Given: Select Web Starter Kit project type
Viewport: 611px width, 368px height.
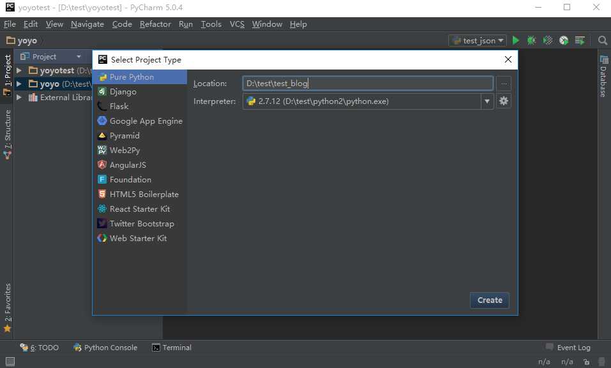Looking at the screenshot, I should click(x=140, y=239).
